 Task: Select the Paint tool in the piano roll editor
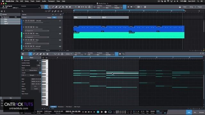[x=37, y=54]
